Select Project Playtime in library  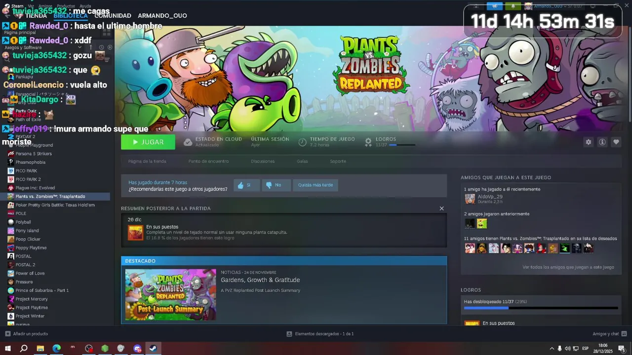[x=32, y=308]
